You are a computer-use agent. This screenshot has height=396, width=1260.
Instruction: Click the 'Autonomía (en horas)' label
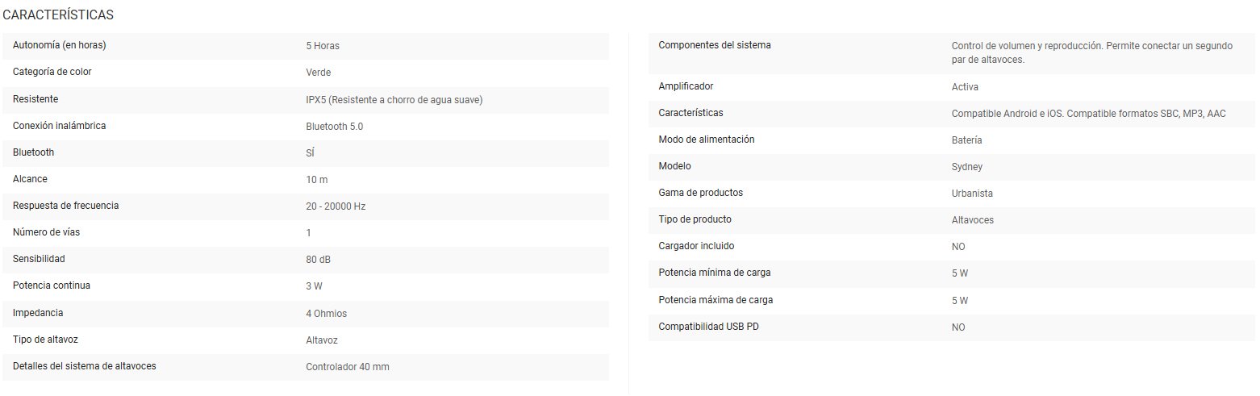coord(60,45)
